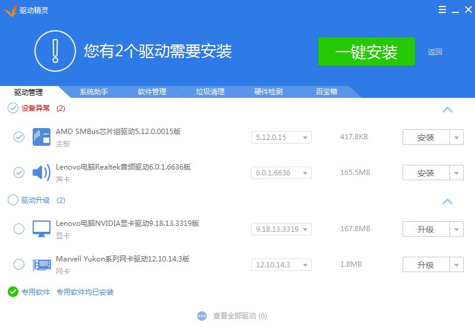Click Lenovo电脑NVIDIA显卡驱动9.18.13.3319版 title

[x=128, y=224]
